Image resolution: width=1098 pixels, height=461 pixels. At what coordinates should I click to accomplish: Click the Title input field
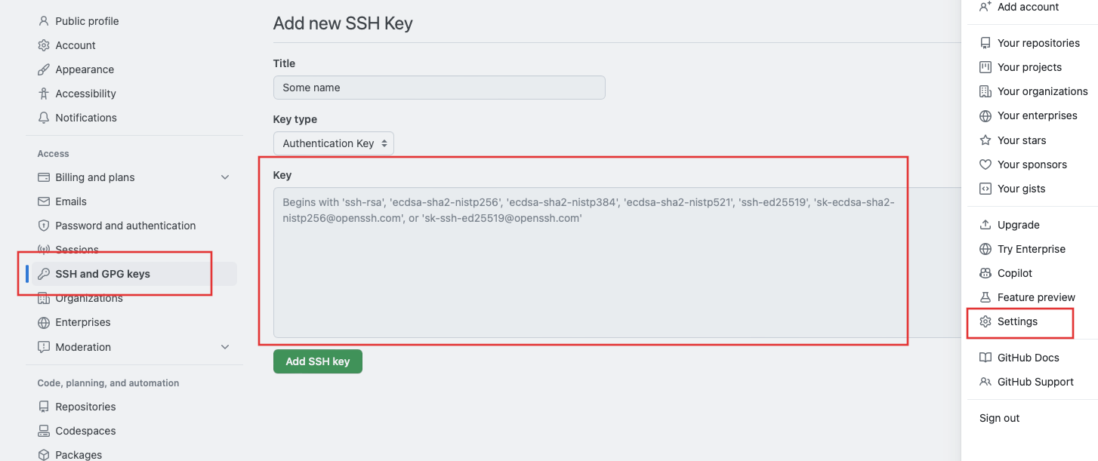440,88
